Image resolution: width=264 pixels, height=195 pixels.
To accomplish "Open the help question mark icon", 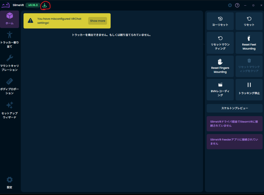I will point(237,5).
